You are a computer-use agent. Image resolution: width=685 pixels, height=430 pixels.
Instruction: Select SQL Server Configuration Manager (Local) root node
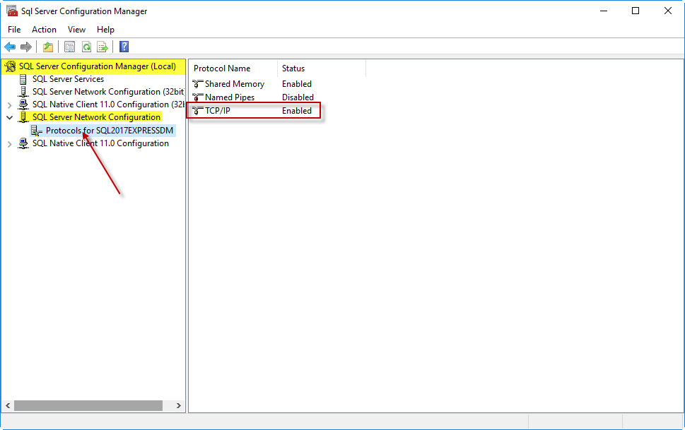(98, 66)
